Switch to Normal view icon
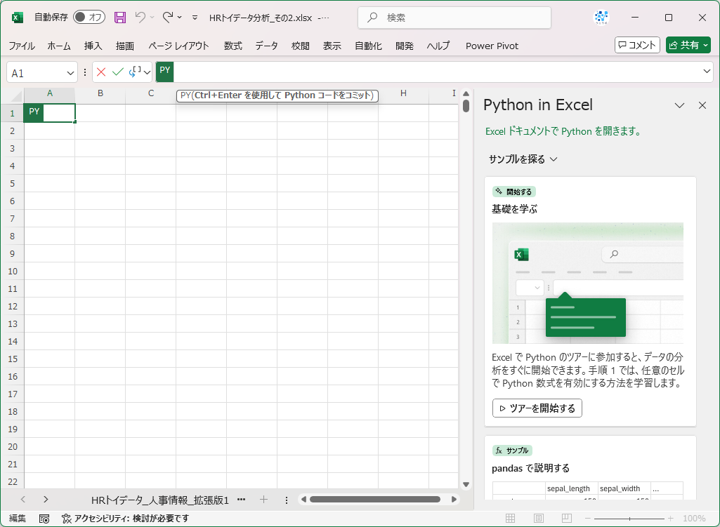 [x=510, y=519]
